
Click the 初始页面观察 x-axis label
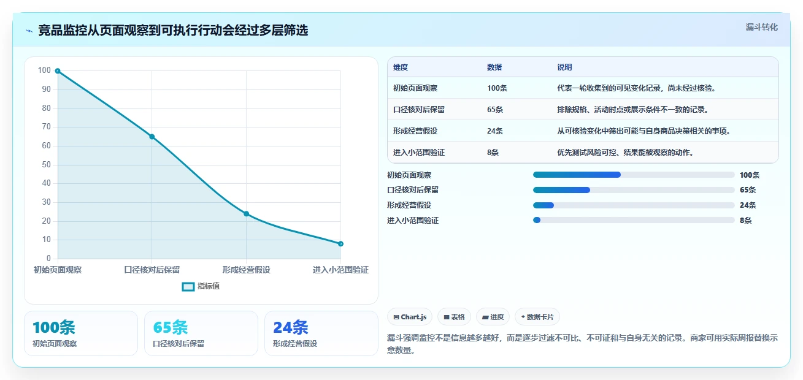58,270
